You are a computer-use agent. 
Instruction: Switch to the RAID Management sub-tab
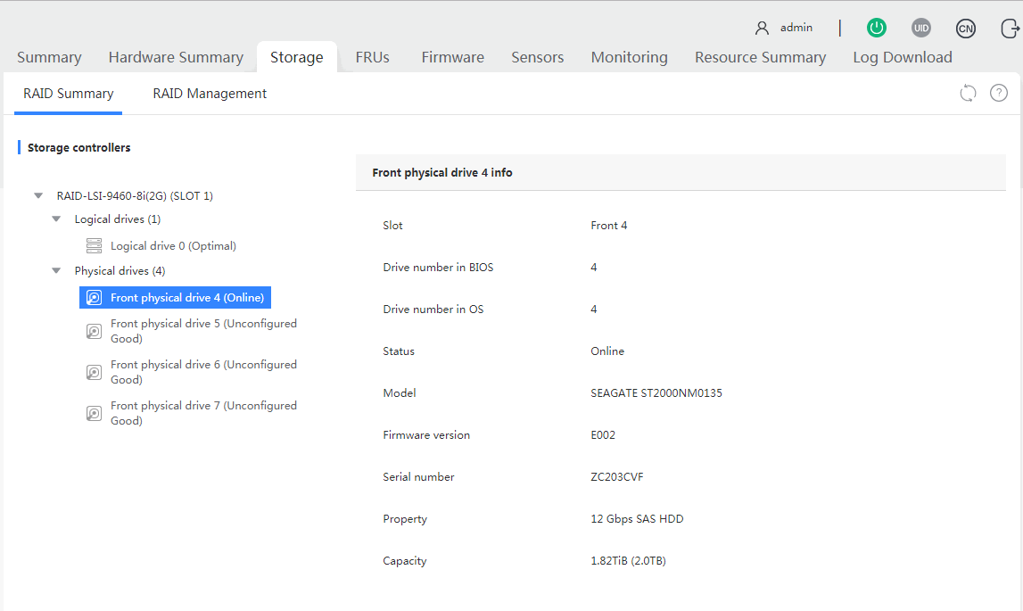[x=210, y=94]
